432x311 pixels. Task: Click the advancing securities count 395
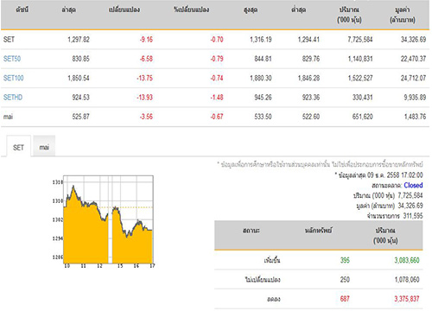pos(345,260)
